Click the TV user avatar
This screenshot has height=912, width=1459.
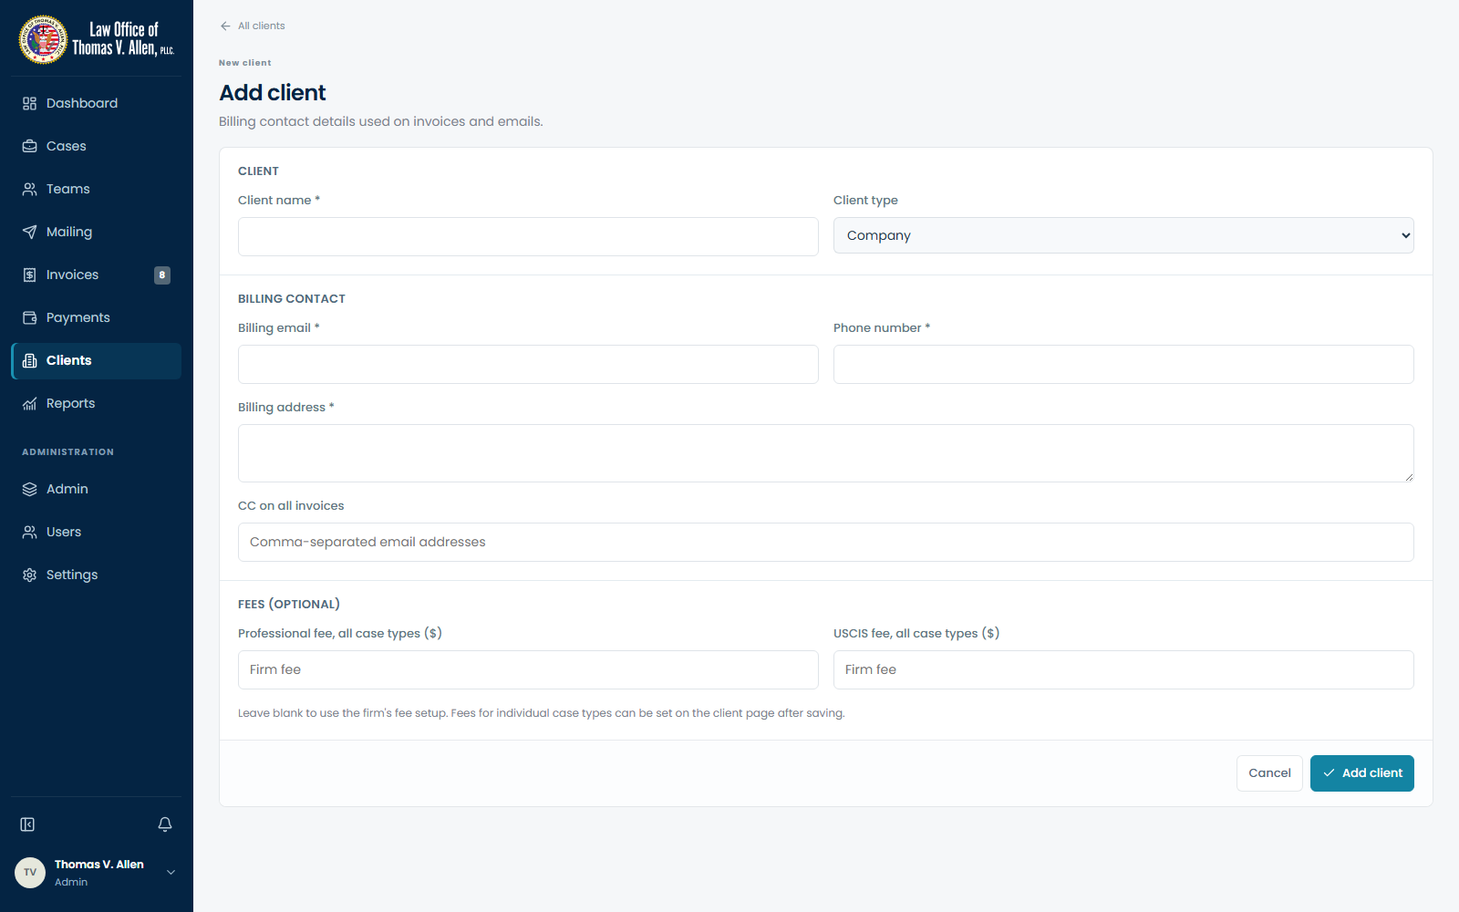pyautogui.click(x=30, y=873)
